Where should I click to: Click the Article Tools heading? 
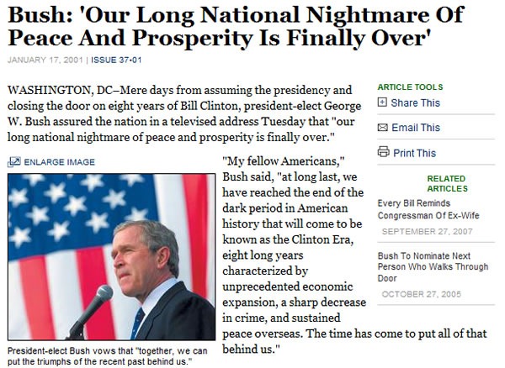410,87
